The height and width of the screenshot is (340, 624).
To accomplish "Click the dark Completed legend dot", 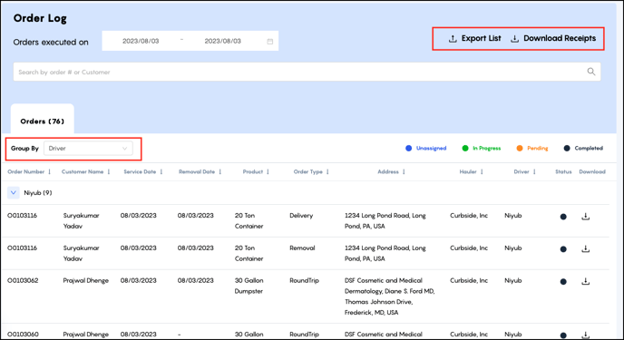I will click(x=567, y=149).
